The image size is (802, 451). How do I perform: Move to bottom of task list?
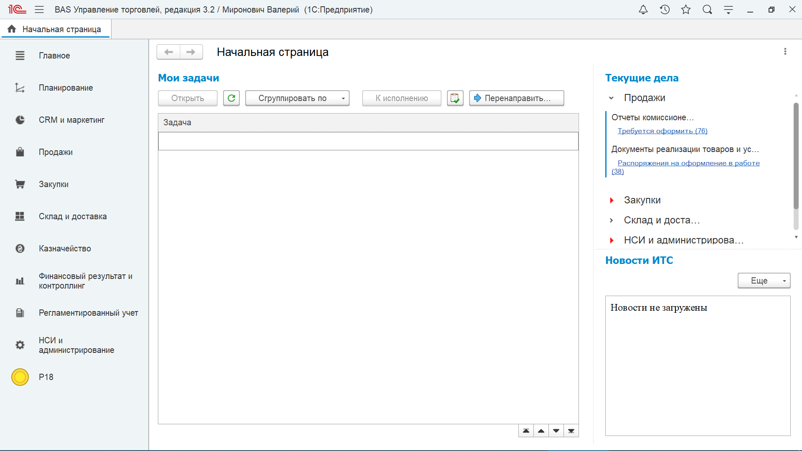[x=571, y=431]
